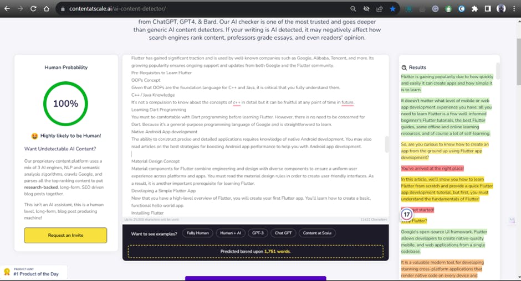Screen dimensions: 521x281
Task: Click the page scrollbar up arrow
Action: coord(519,20)
